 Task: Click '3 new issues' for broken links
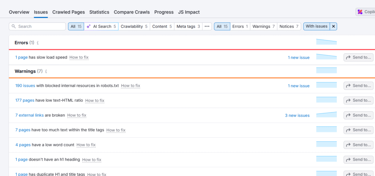[297, 115]
